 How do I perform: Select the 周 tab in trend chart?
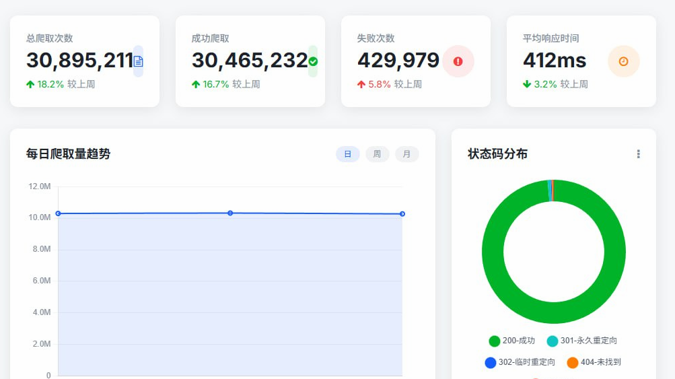pyautogui.click(x=378, y=154)
